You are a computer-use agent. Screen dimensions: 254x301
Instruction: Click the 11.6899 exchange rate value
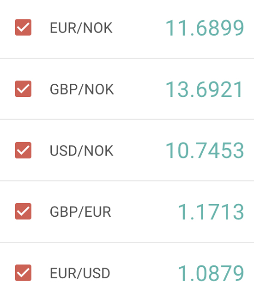click(205, 28)
